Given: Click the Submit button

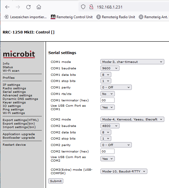Looking at the screenshot, I should click(x=56, y=181).
